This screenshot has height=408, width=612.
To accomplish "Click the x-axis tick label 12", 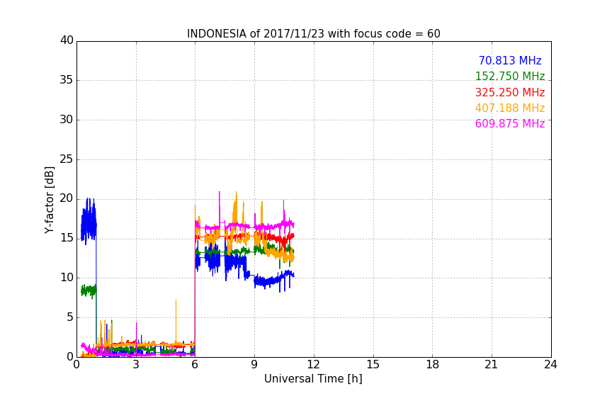I will click(x=313, y=365).
